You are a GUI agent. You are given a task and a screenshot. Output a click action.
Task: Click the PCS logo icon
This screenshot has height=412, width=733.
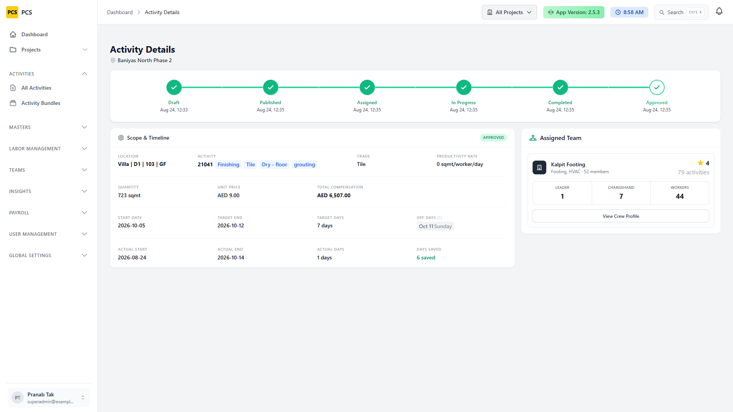click(12, 12)
